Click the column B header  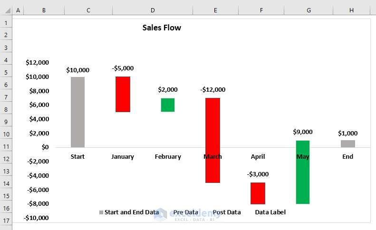click(x=44, y=10)
